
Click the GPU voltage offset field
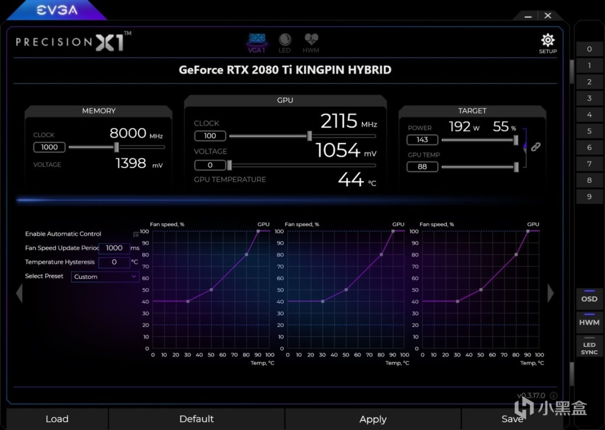(x=210, y=165)
